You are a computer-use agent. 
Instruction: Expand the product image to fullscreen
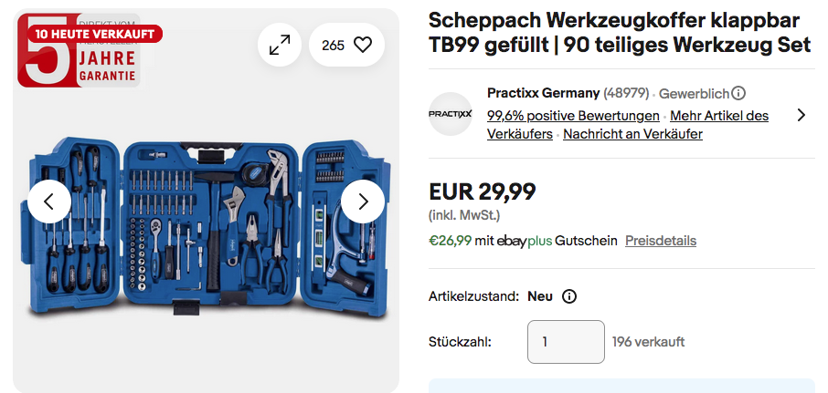pyautogui.click(x=280, y=45)
